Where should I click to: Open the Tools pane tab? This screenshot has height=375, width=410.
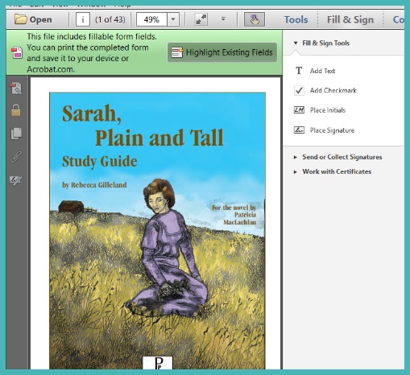[296, 19]
